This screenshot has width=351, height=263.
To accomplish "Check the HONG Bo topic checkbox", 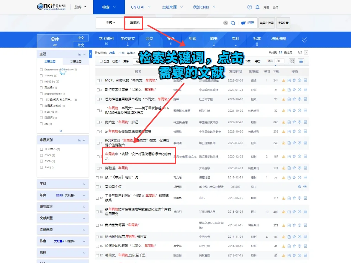I will [x=41, y=82].
